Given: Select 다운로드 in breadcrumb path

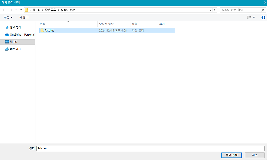Looking at the screenshot, I should pos(50,10).
